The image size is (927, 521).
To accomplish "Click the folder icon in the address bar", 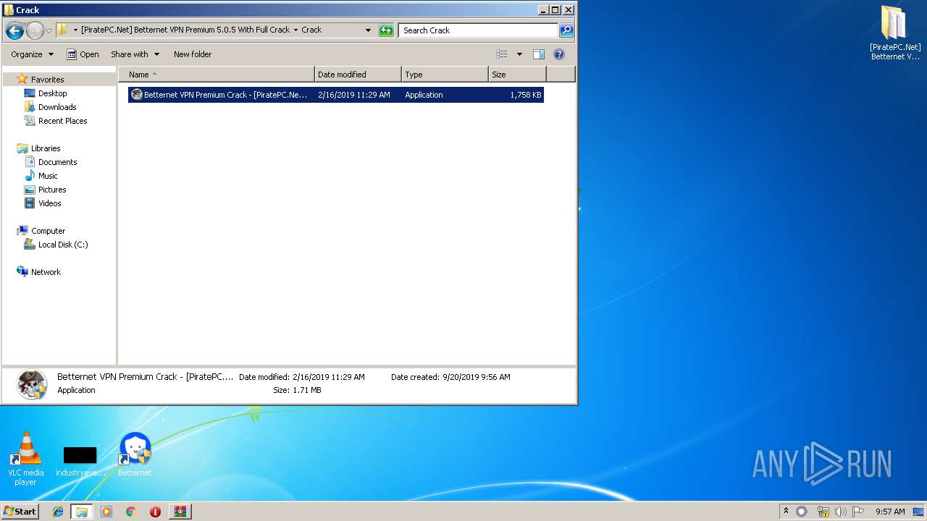I will coord(62,30).
